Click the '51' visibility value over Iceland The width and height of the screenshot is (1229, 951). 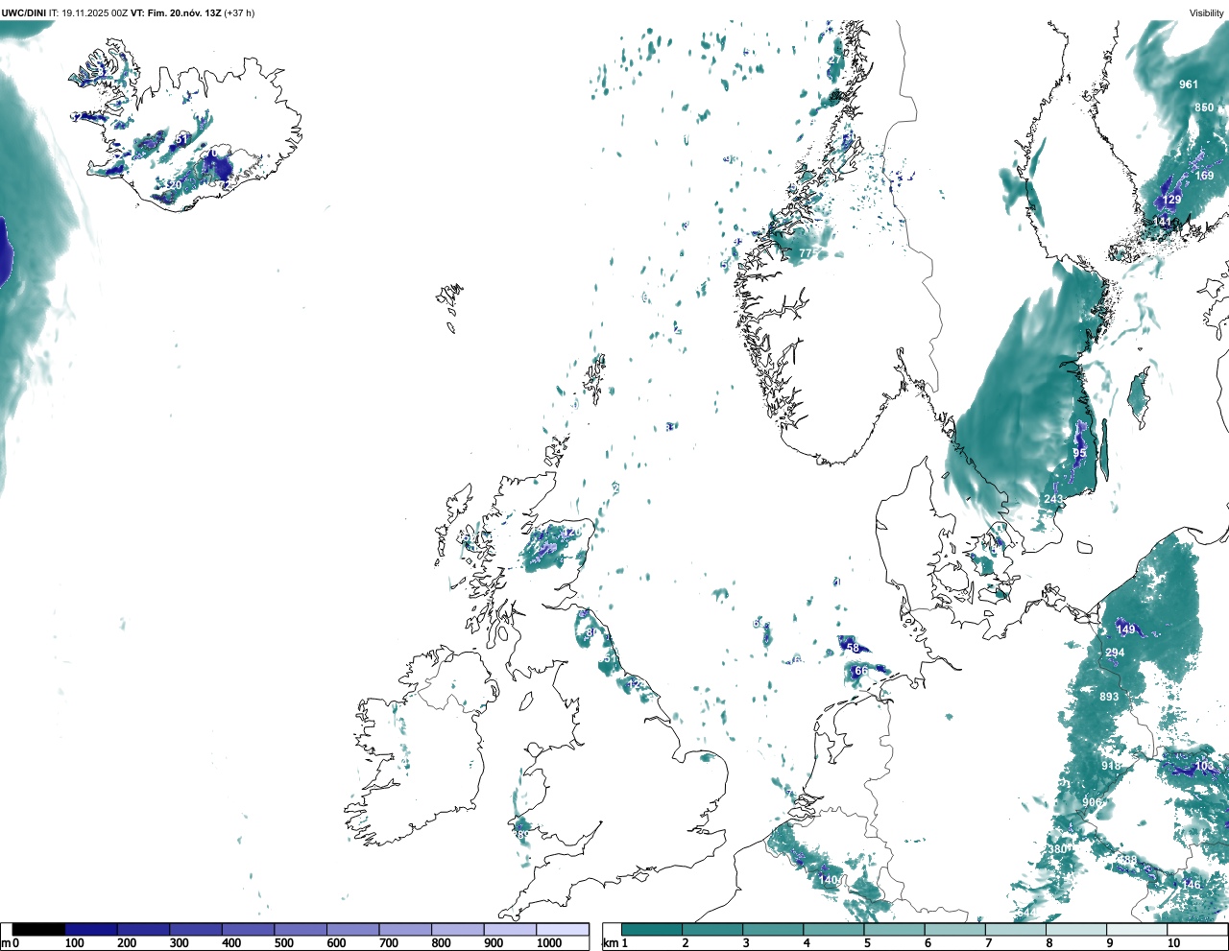click(x=181, y=139)
